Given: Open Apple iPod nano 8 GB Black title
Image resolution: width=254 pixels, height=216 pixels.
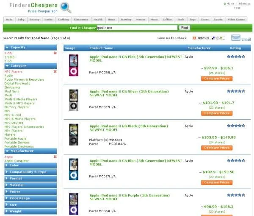Looking at the screenshot, I should point(129,128).
